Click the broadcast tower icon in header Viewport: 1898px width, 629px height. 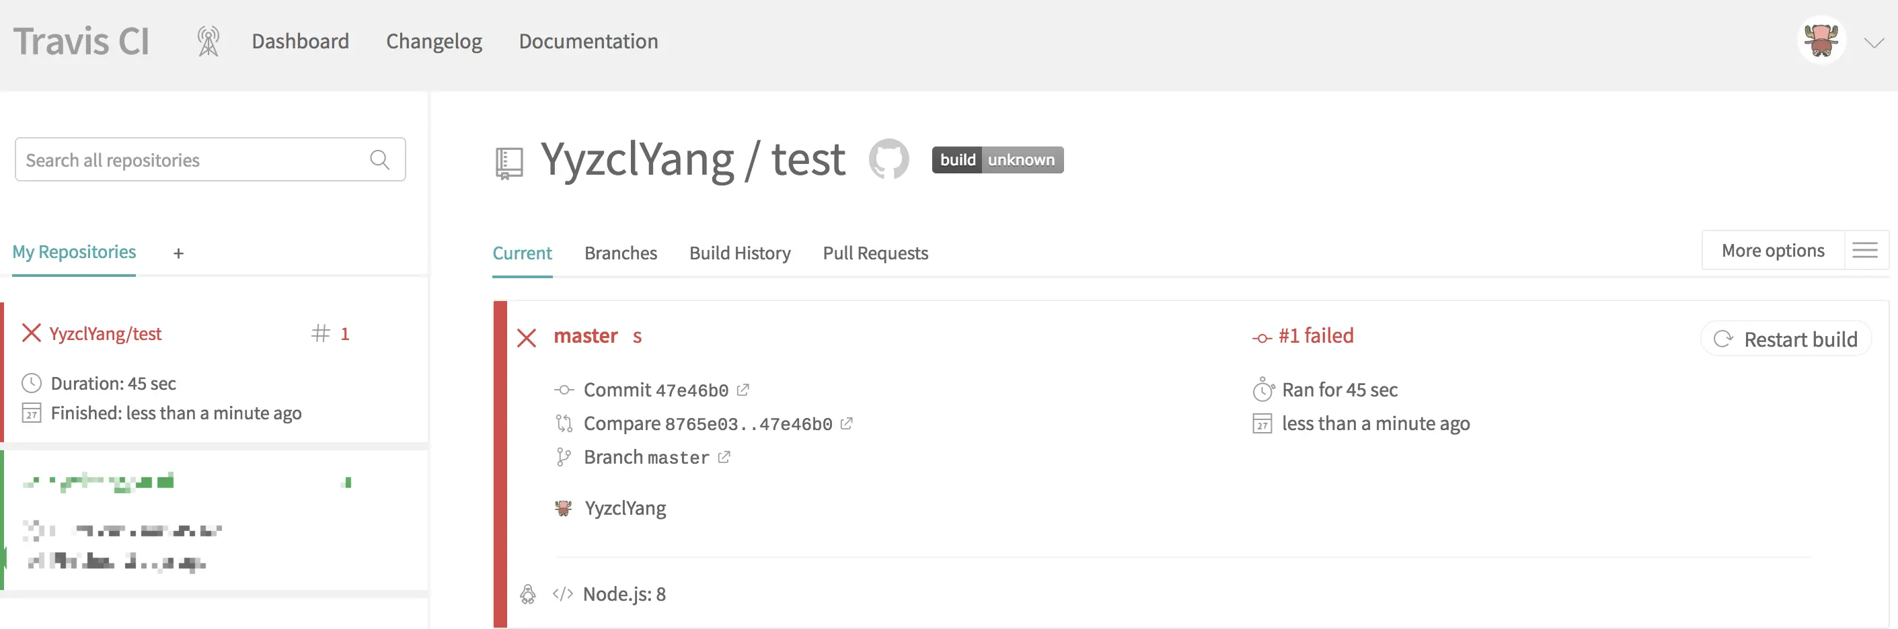(208, 41)
